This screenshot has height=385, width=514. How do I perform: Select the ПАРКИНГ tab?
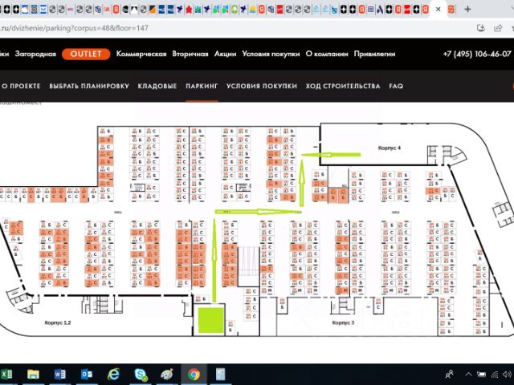click(202, 86)
